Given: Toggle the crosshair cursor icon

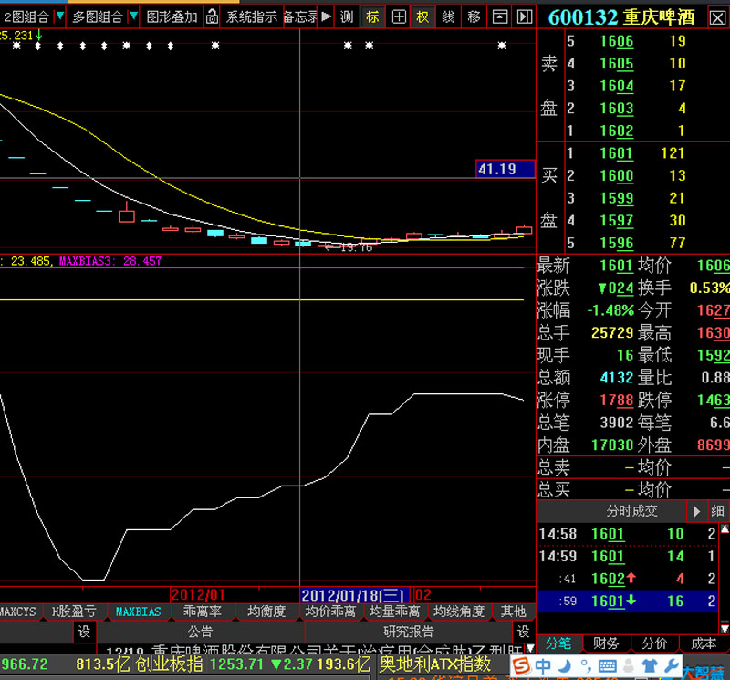Looking at the screenshot, I should (x=399, y=17).
